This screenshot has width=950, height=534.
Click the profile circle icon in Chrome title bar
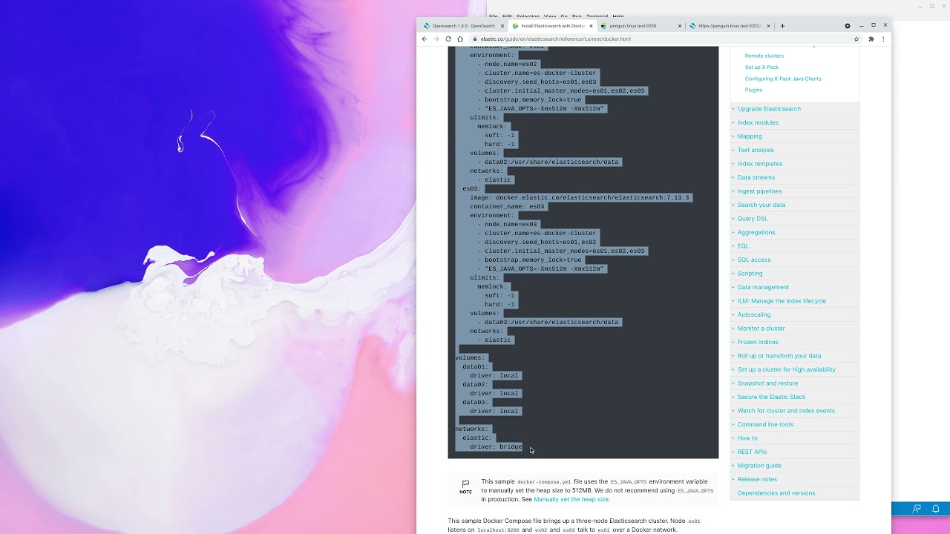[x=848, y=26]
